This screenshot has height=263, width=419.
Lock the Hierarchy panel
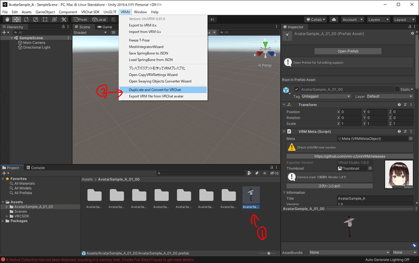[x=63, y=27]
